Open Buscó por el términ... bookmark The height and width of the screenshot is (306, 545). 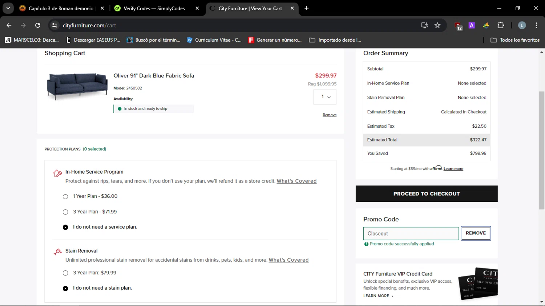click(153, 40)
